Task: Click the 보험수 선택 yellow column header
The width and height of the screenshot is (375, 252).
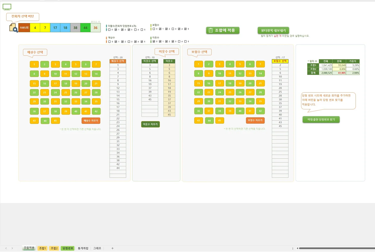Action: [280, 61]
